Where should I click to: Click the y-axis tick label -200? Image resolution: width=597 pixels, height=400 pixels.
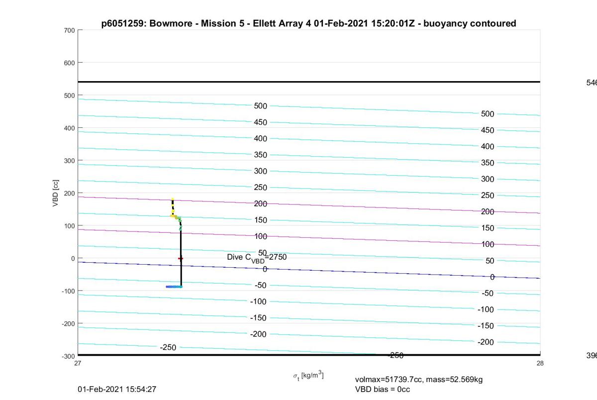click(x=68, y=323)
